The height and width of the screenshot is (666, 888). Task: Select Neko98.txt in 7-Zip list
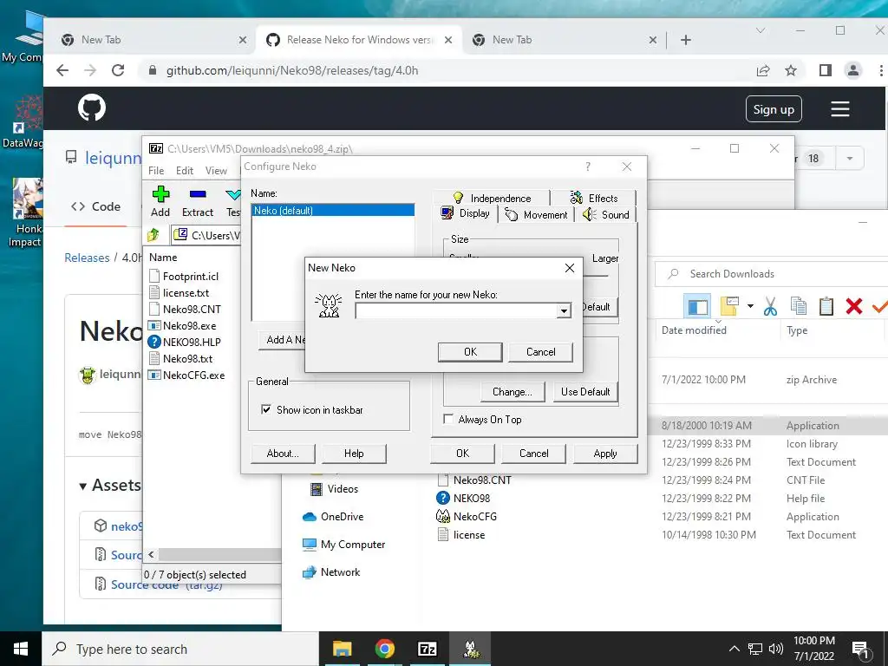click(187, 358)
